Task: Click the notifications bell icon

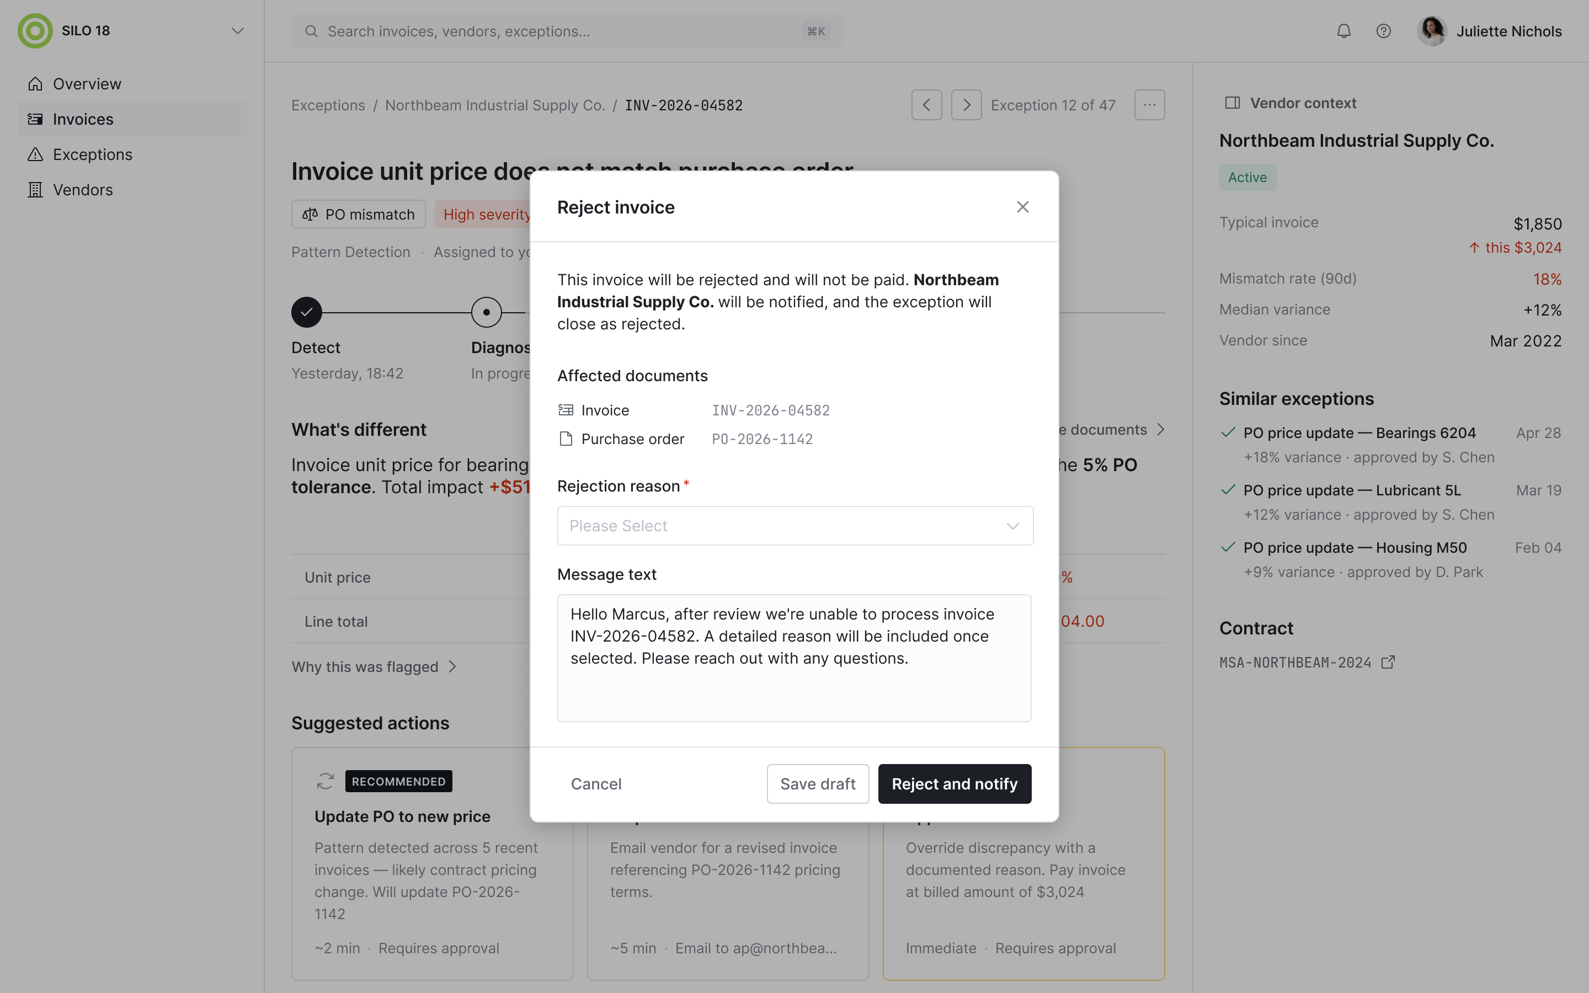Action: coord(1343,31)
